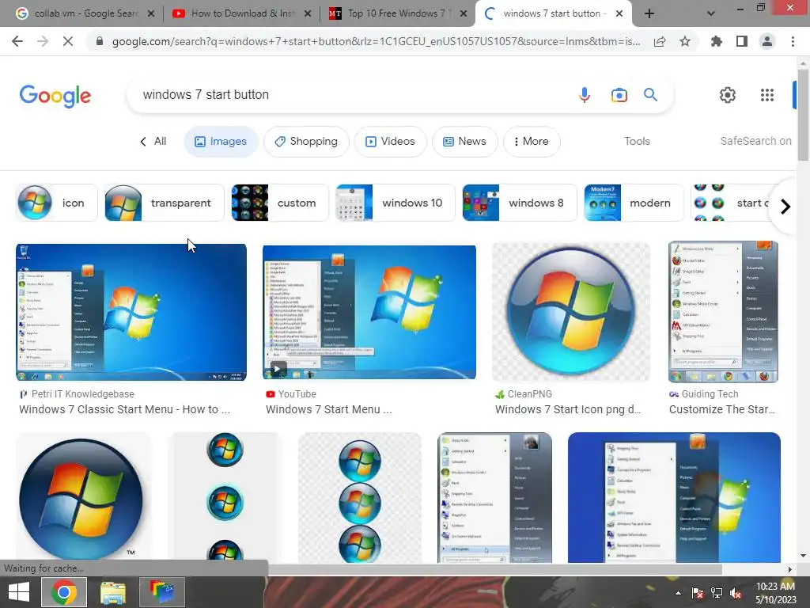This screenshot has height=608, width=810.
Task: Switch to the 'How to Download & Inst' YouTube tab
Action: pyautogui.click(x=242, y=14)
